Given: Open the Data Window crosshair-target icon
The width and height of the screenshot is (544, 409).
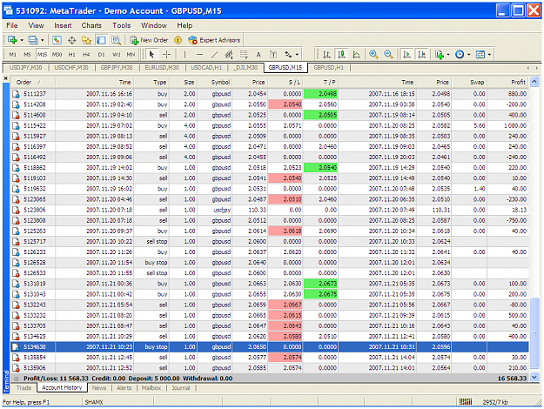Looking at the screenshot, I should [72, 40].
